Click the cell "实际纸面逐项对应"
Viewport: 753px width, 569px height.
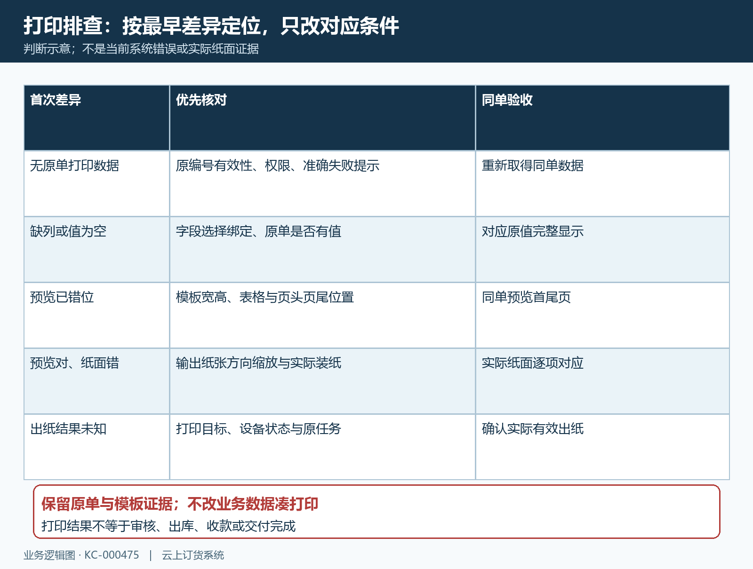point(602,381)
